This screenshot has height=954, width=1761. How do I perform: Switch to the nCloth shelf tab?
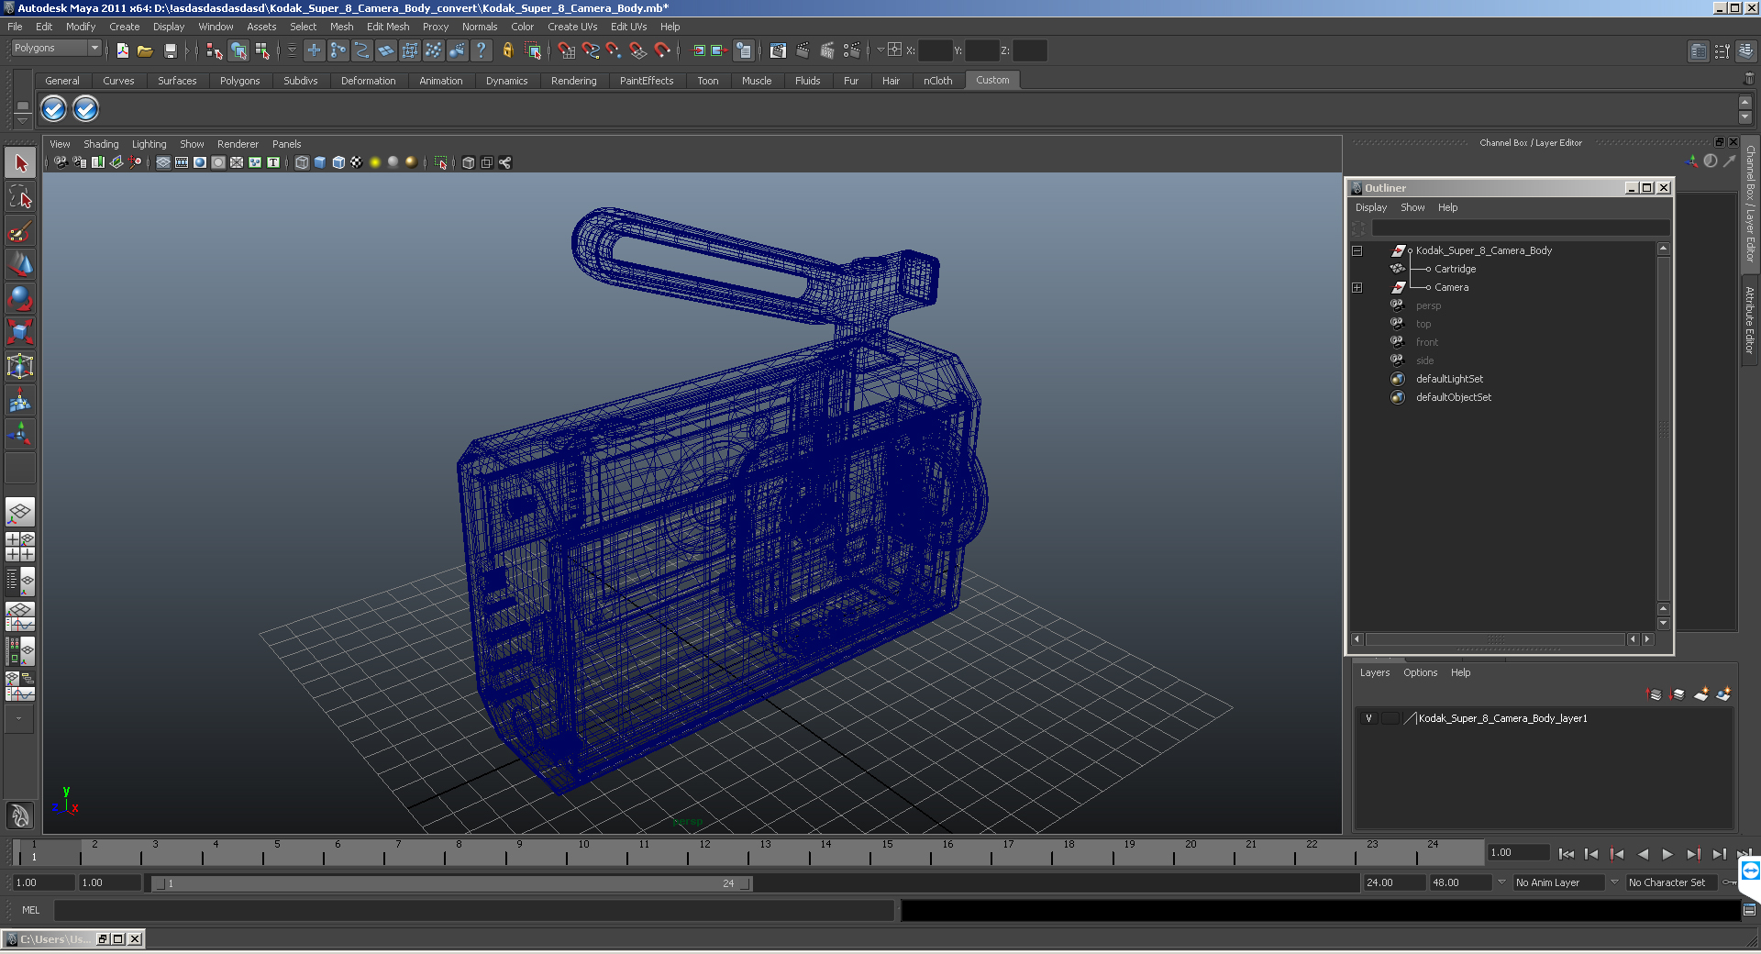[x=937, y=81]
